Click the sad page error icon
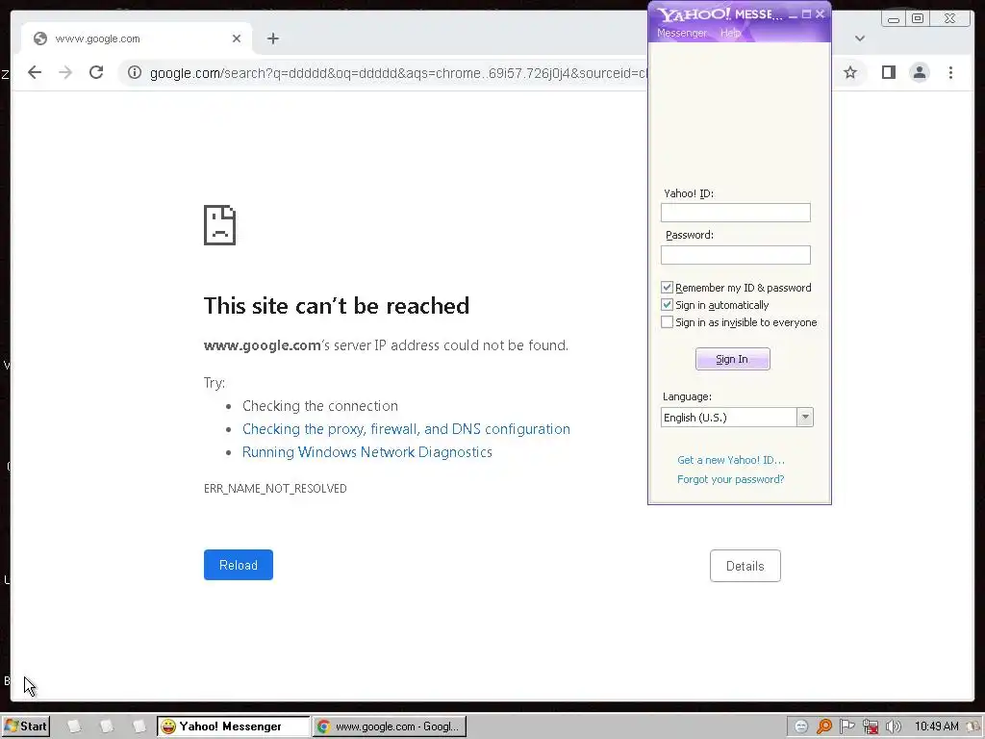The image size is (985, 739). [x=219, y=225]
